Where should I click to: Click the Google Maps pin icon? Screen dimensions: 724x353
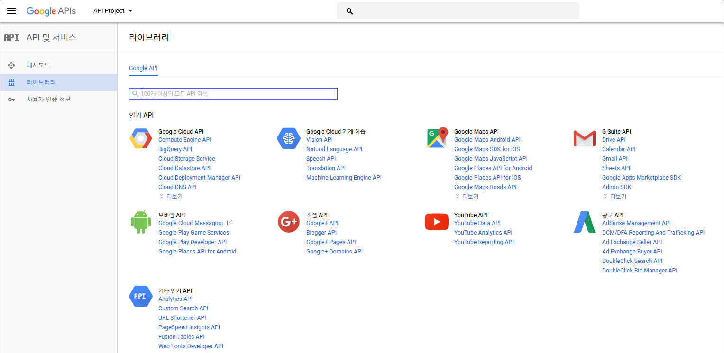[x=437, y=138]
